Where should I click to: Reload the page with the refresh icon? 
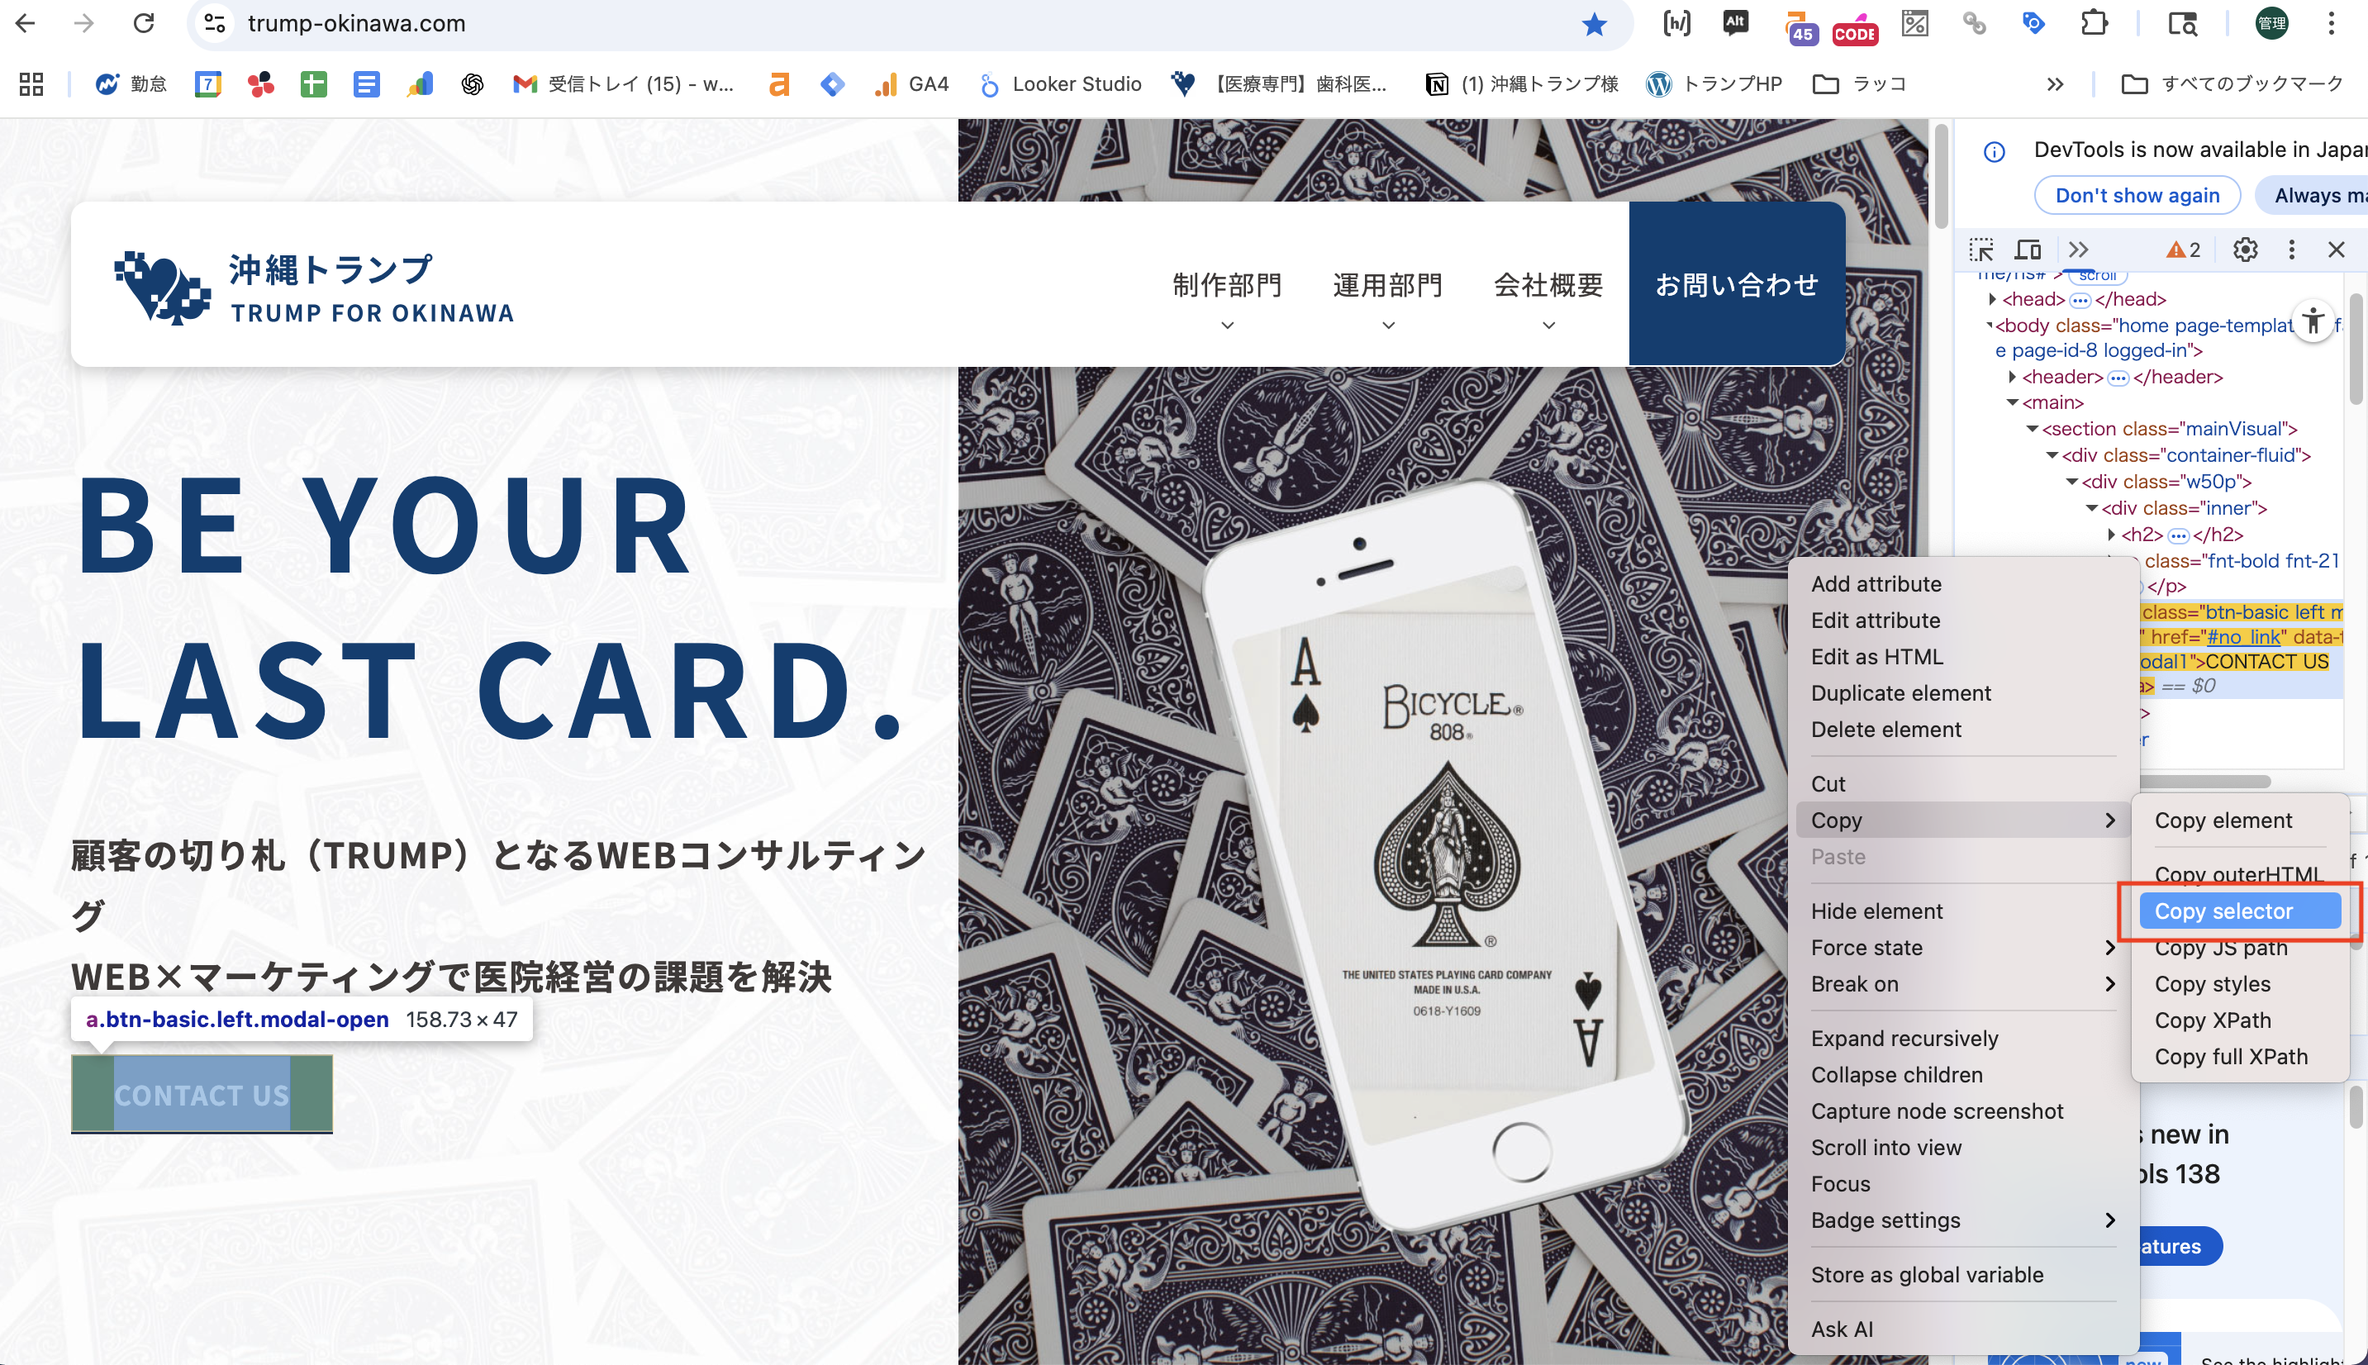(144, 23)
